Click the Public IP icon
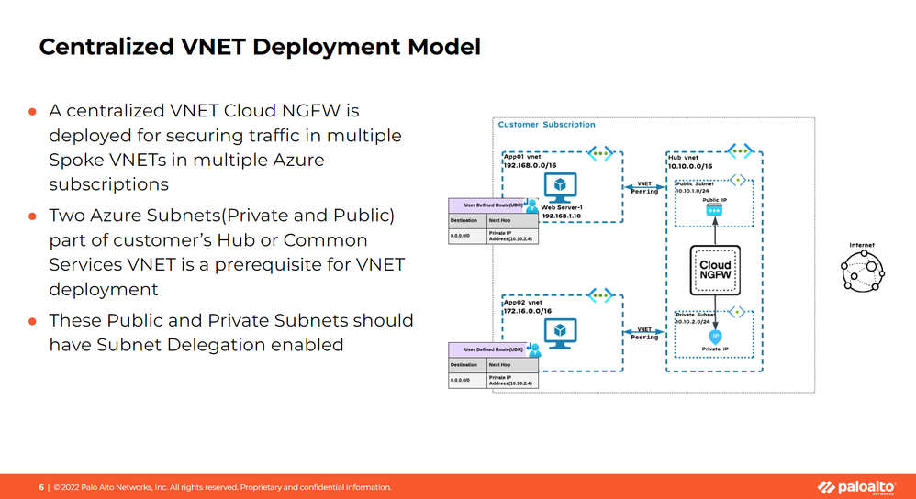 pyautogui.click(x=714, y=209)
